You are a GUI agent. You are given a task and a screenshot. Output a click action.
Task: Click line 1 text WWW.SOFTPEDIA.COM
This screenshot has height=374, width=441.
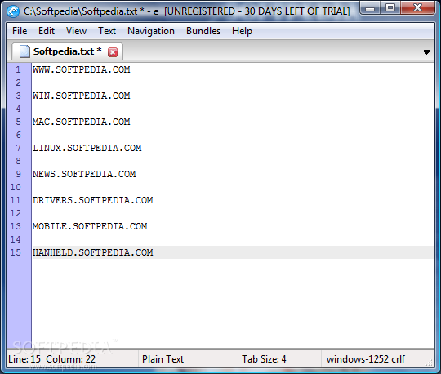pos(82,69)
